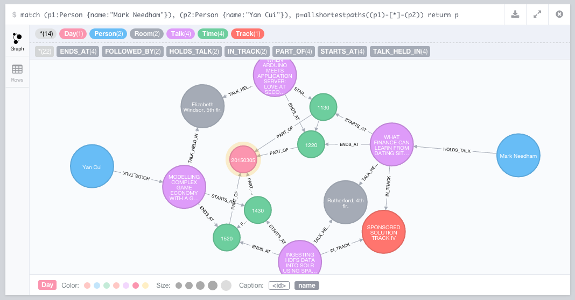The width and height of the screenshot is (575, 300).
Task: Switch to the Graph view
Action: pyautogui.click(x=17, y=42)
